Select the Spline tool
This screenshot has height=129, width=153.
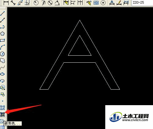coord(2,67)
